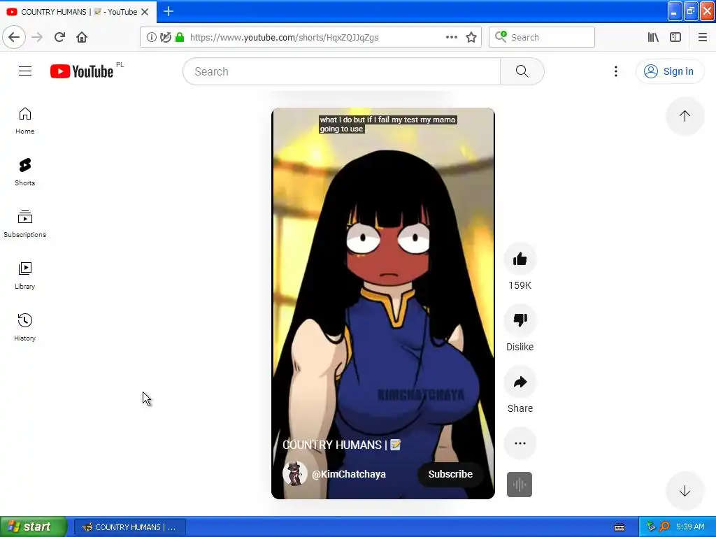The image size is (716, 537).
Task: Bookmark this page with the star icon
Action: tap(471, 38)
